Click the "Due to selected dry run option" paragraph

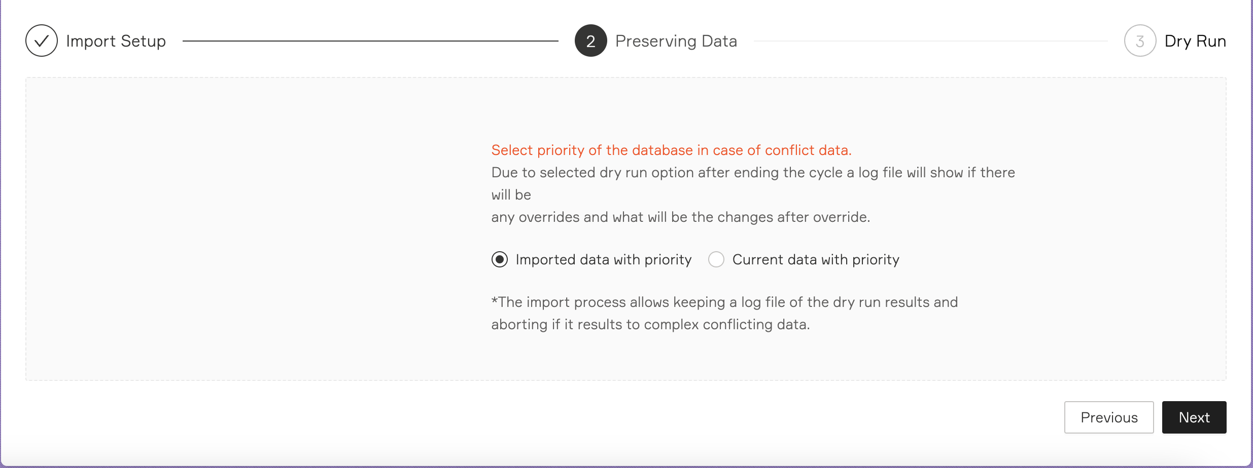coord(753,183)
